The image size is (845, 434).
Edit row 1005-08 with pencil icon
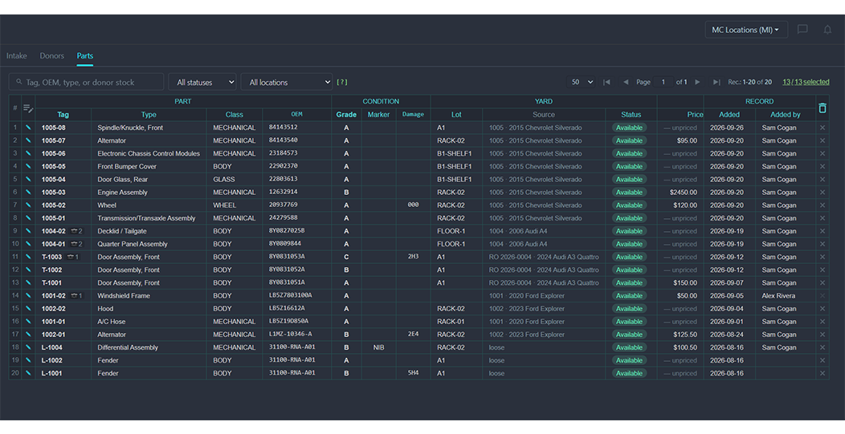pos(28,128)
